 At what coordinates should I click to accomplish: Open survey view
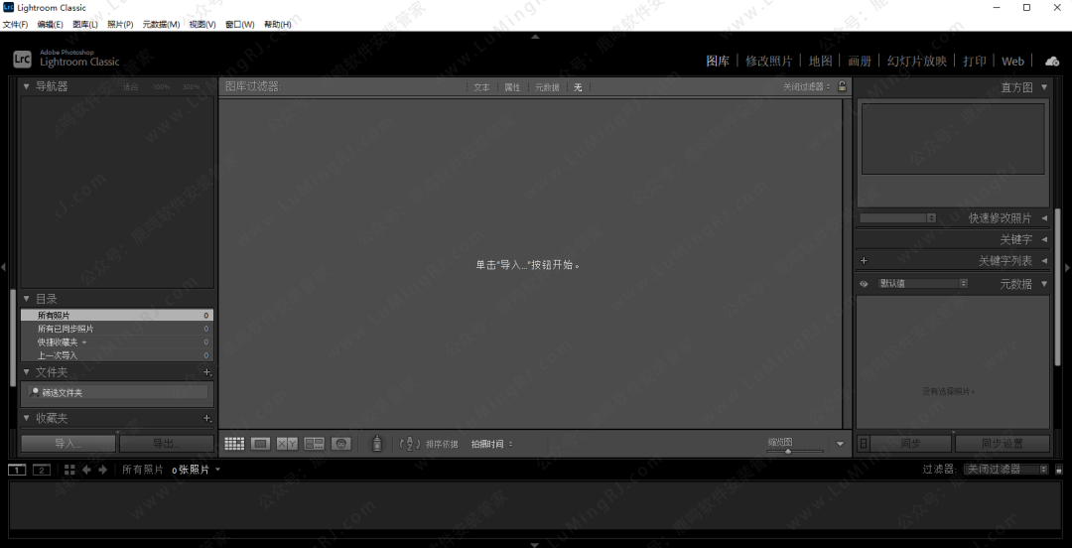click(314, 444)
